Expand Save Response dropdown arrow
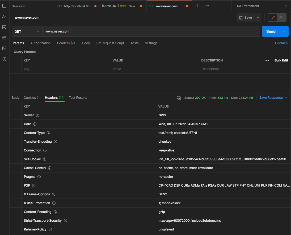Image resolution: width=291 pixels, height=235 pixels. [x=286, y=98]
